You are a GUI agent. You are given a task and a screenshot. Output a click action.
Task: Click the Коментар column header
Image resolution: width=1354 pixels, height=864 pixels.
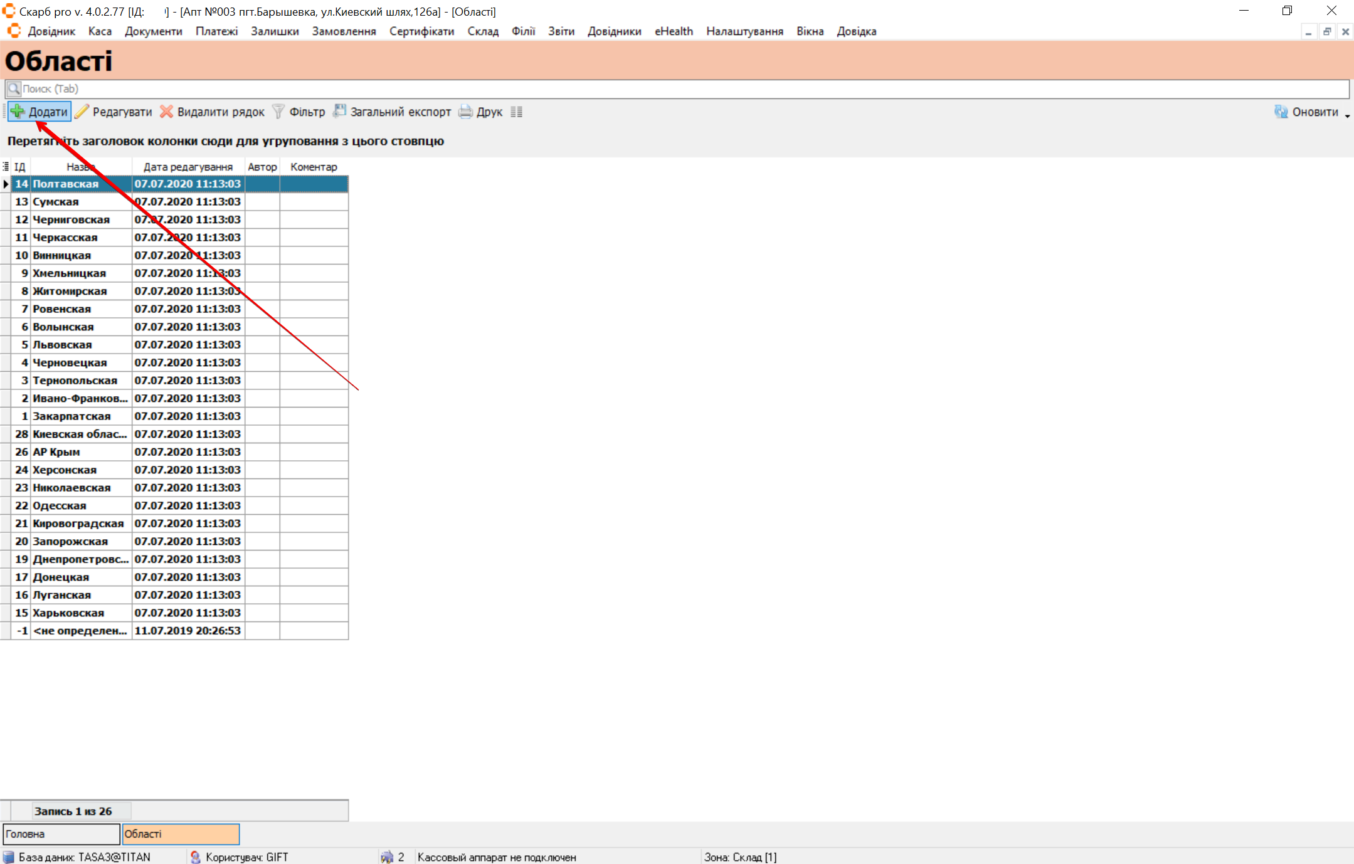pyautogui.click(x=314, y=167)
